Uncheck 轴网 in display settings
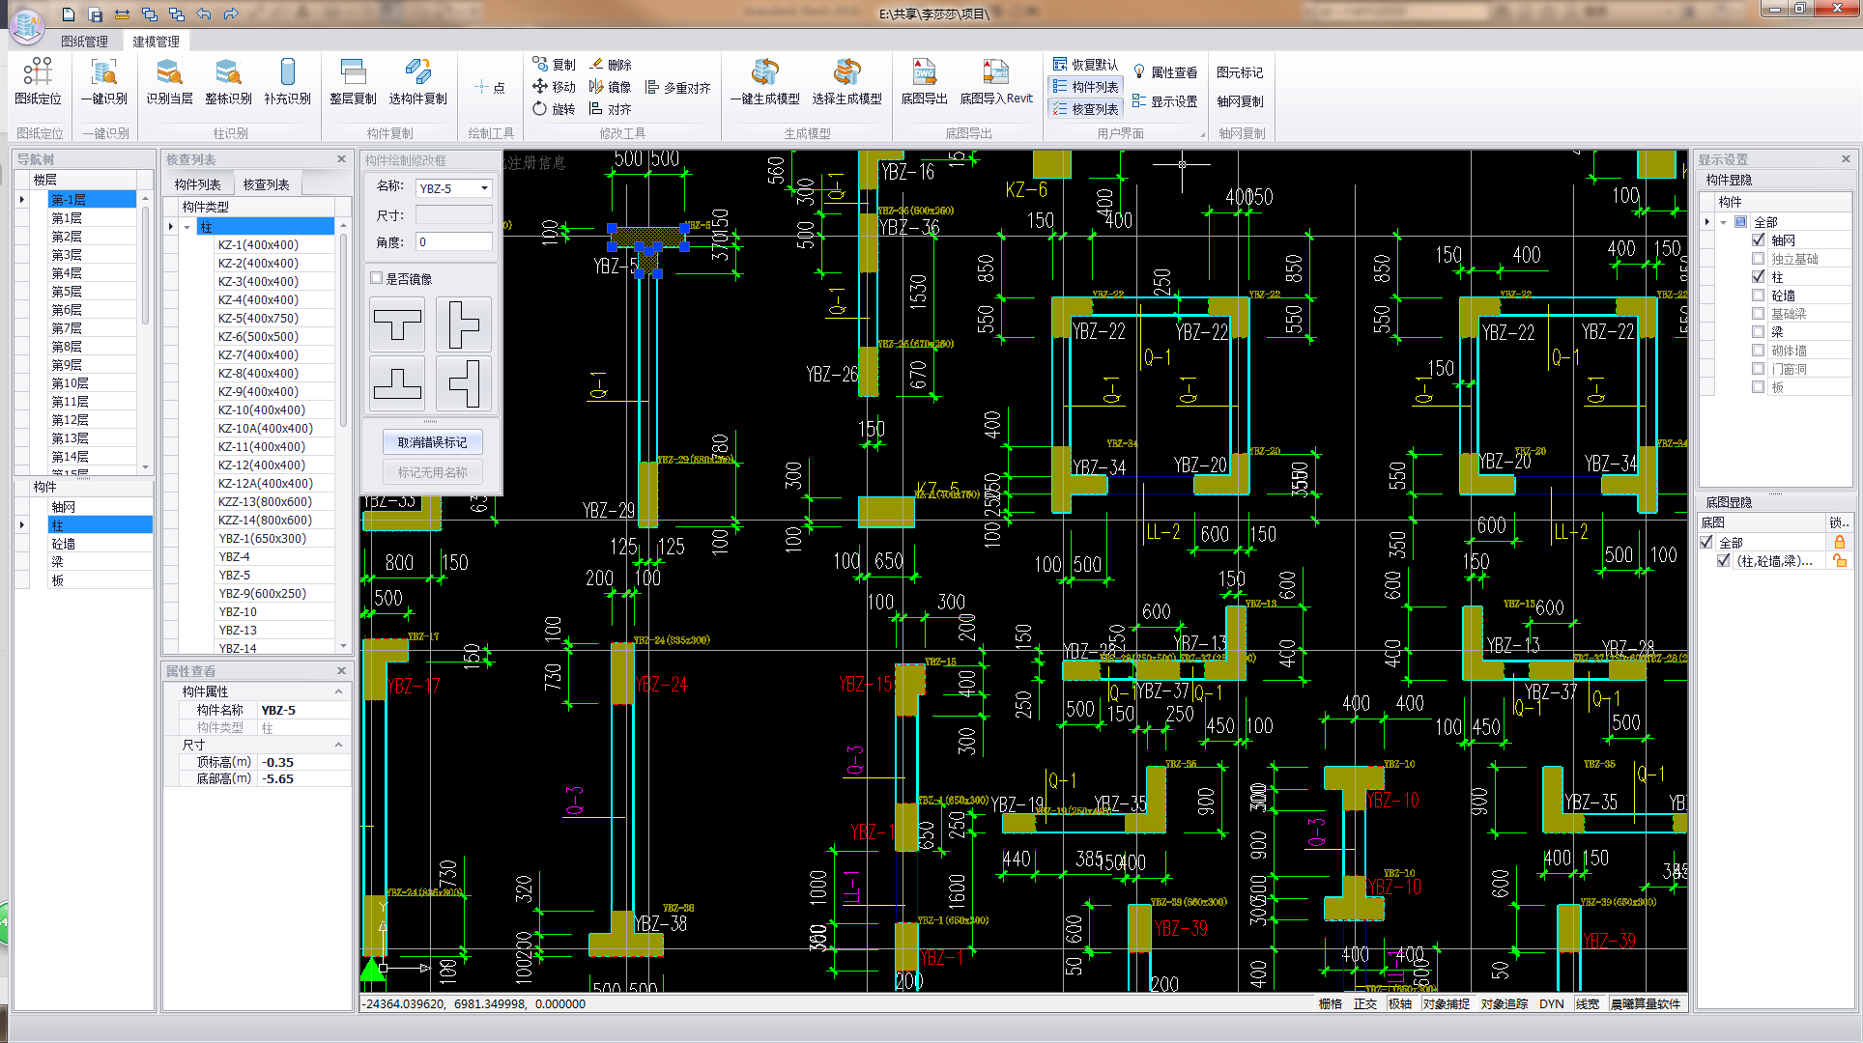1863x1043 pixels. [x=1759, y=240]
